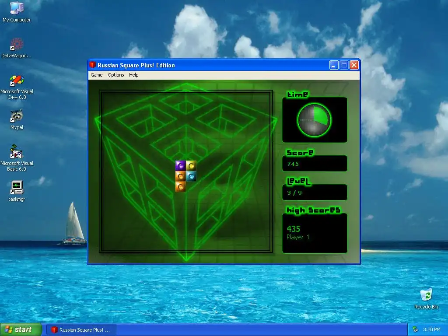Screen dimensions: 448x336
Task: Select the Microsoft Visual Basic 6.0 shortcut
Action: 17,158
